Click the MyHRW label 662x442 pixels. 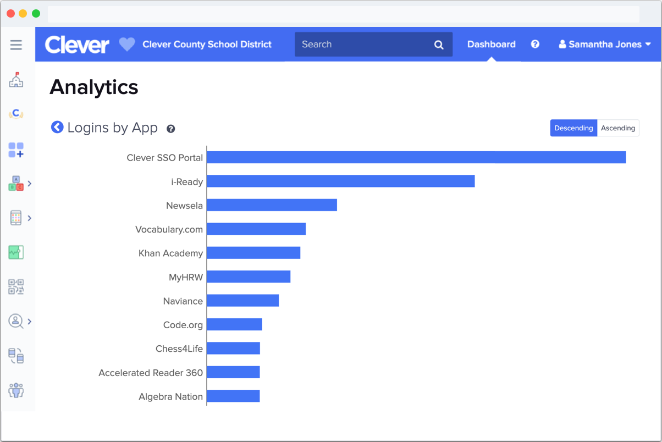pos(186,278)
